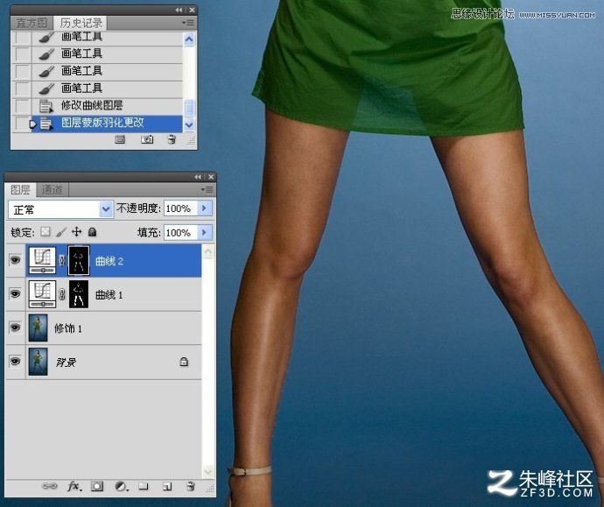Image resolution: width=604 pixels, height=507 pixels.
Task: Select curves adjustment icon of 曲线 2
Action: [42, 261]
